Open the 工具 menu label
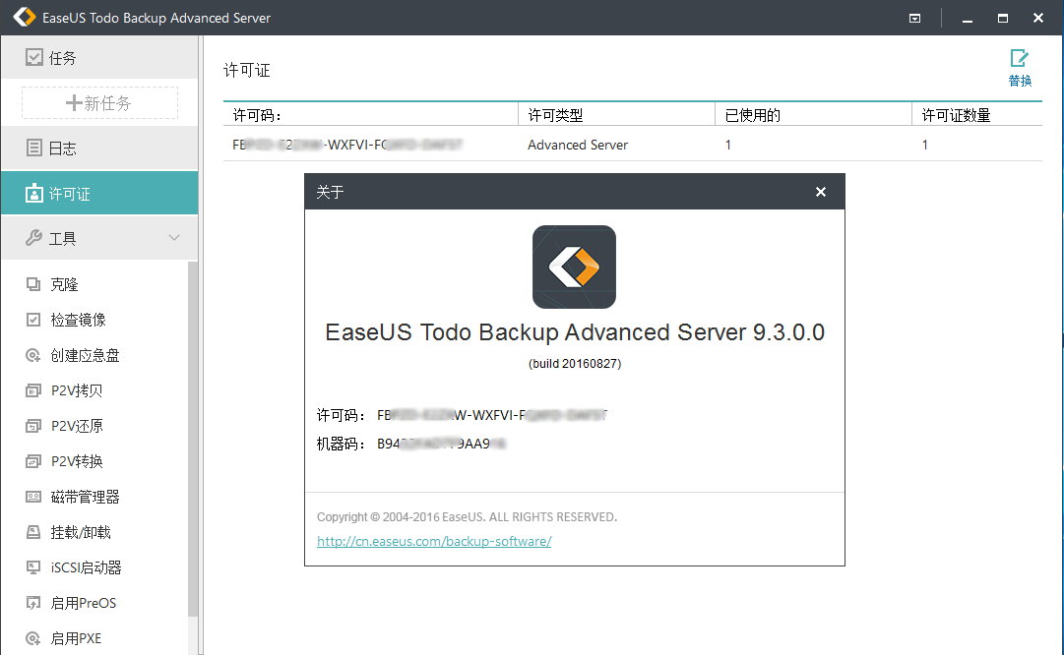 62,239
